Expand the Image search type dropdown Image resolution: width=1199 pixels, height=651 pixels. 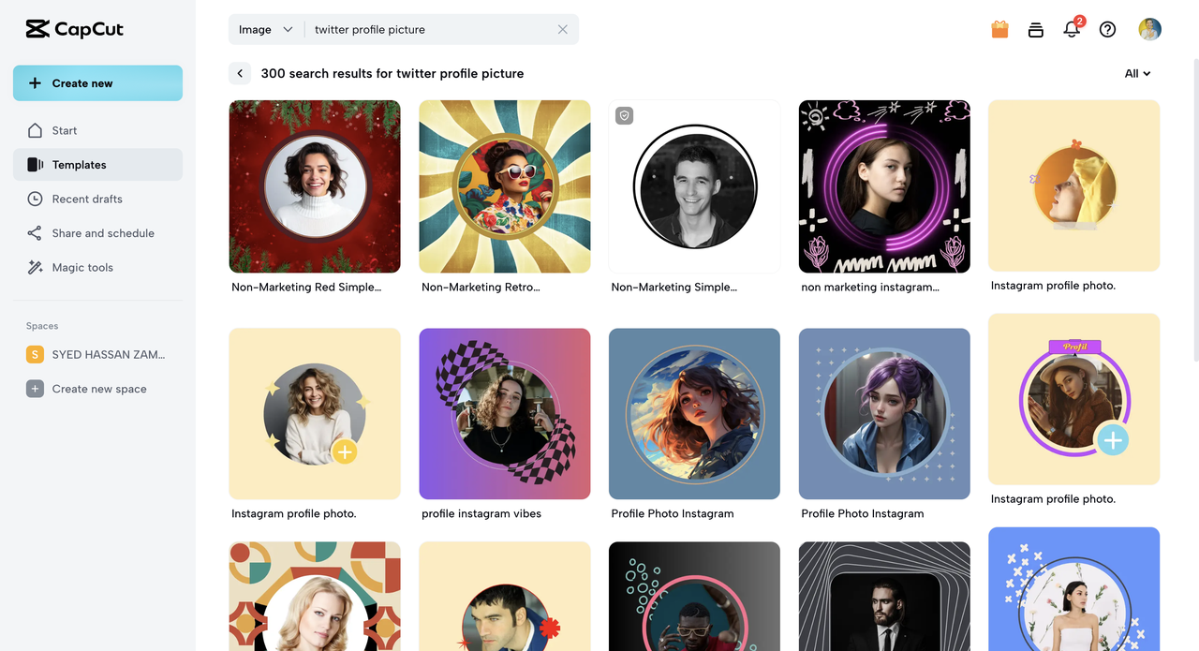(266, 29)
